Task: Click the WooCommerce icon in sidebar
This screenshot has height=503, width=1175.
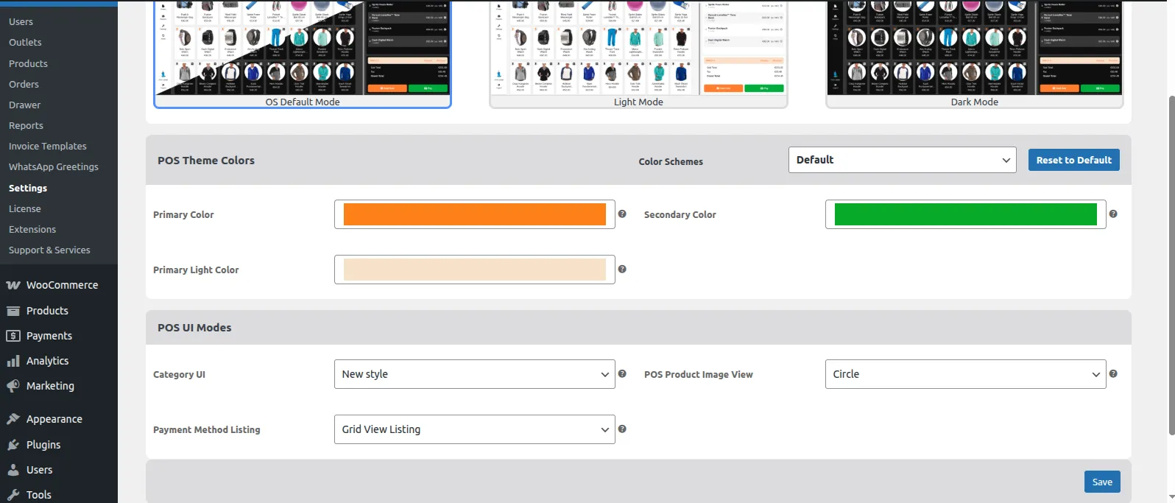Action: 13,285
